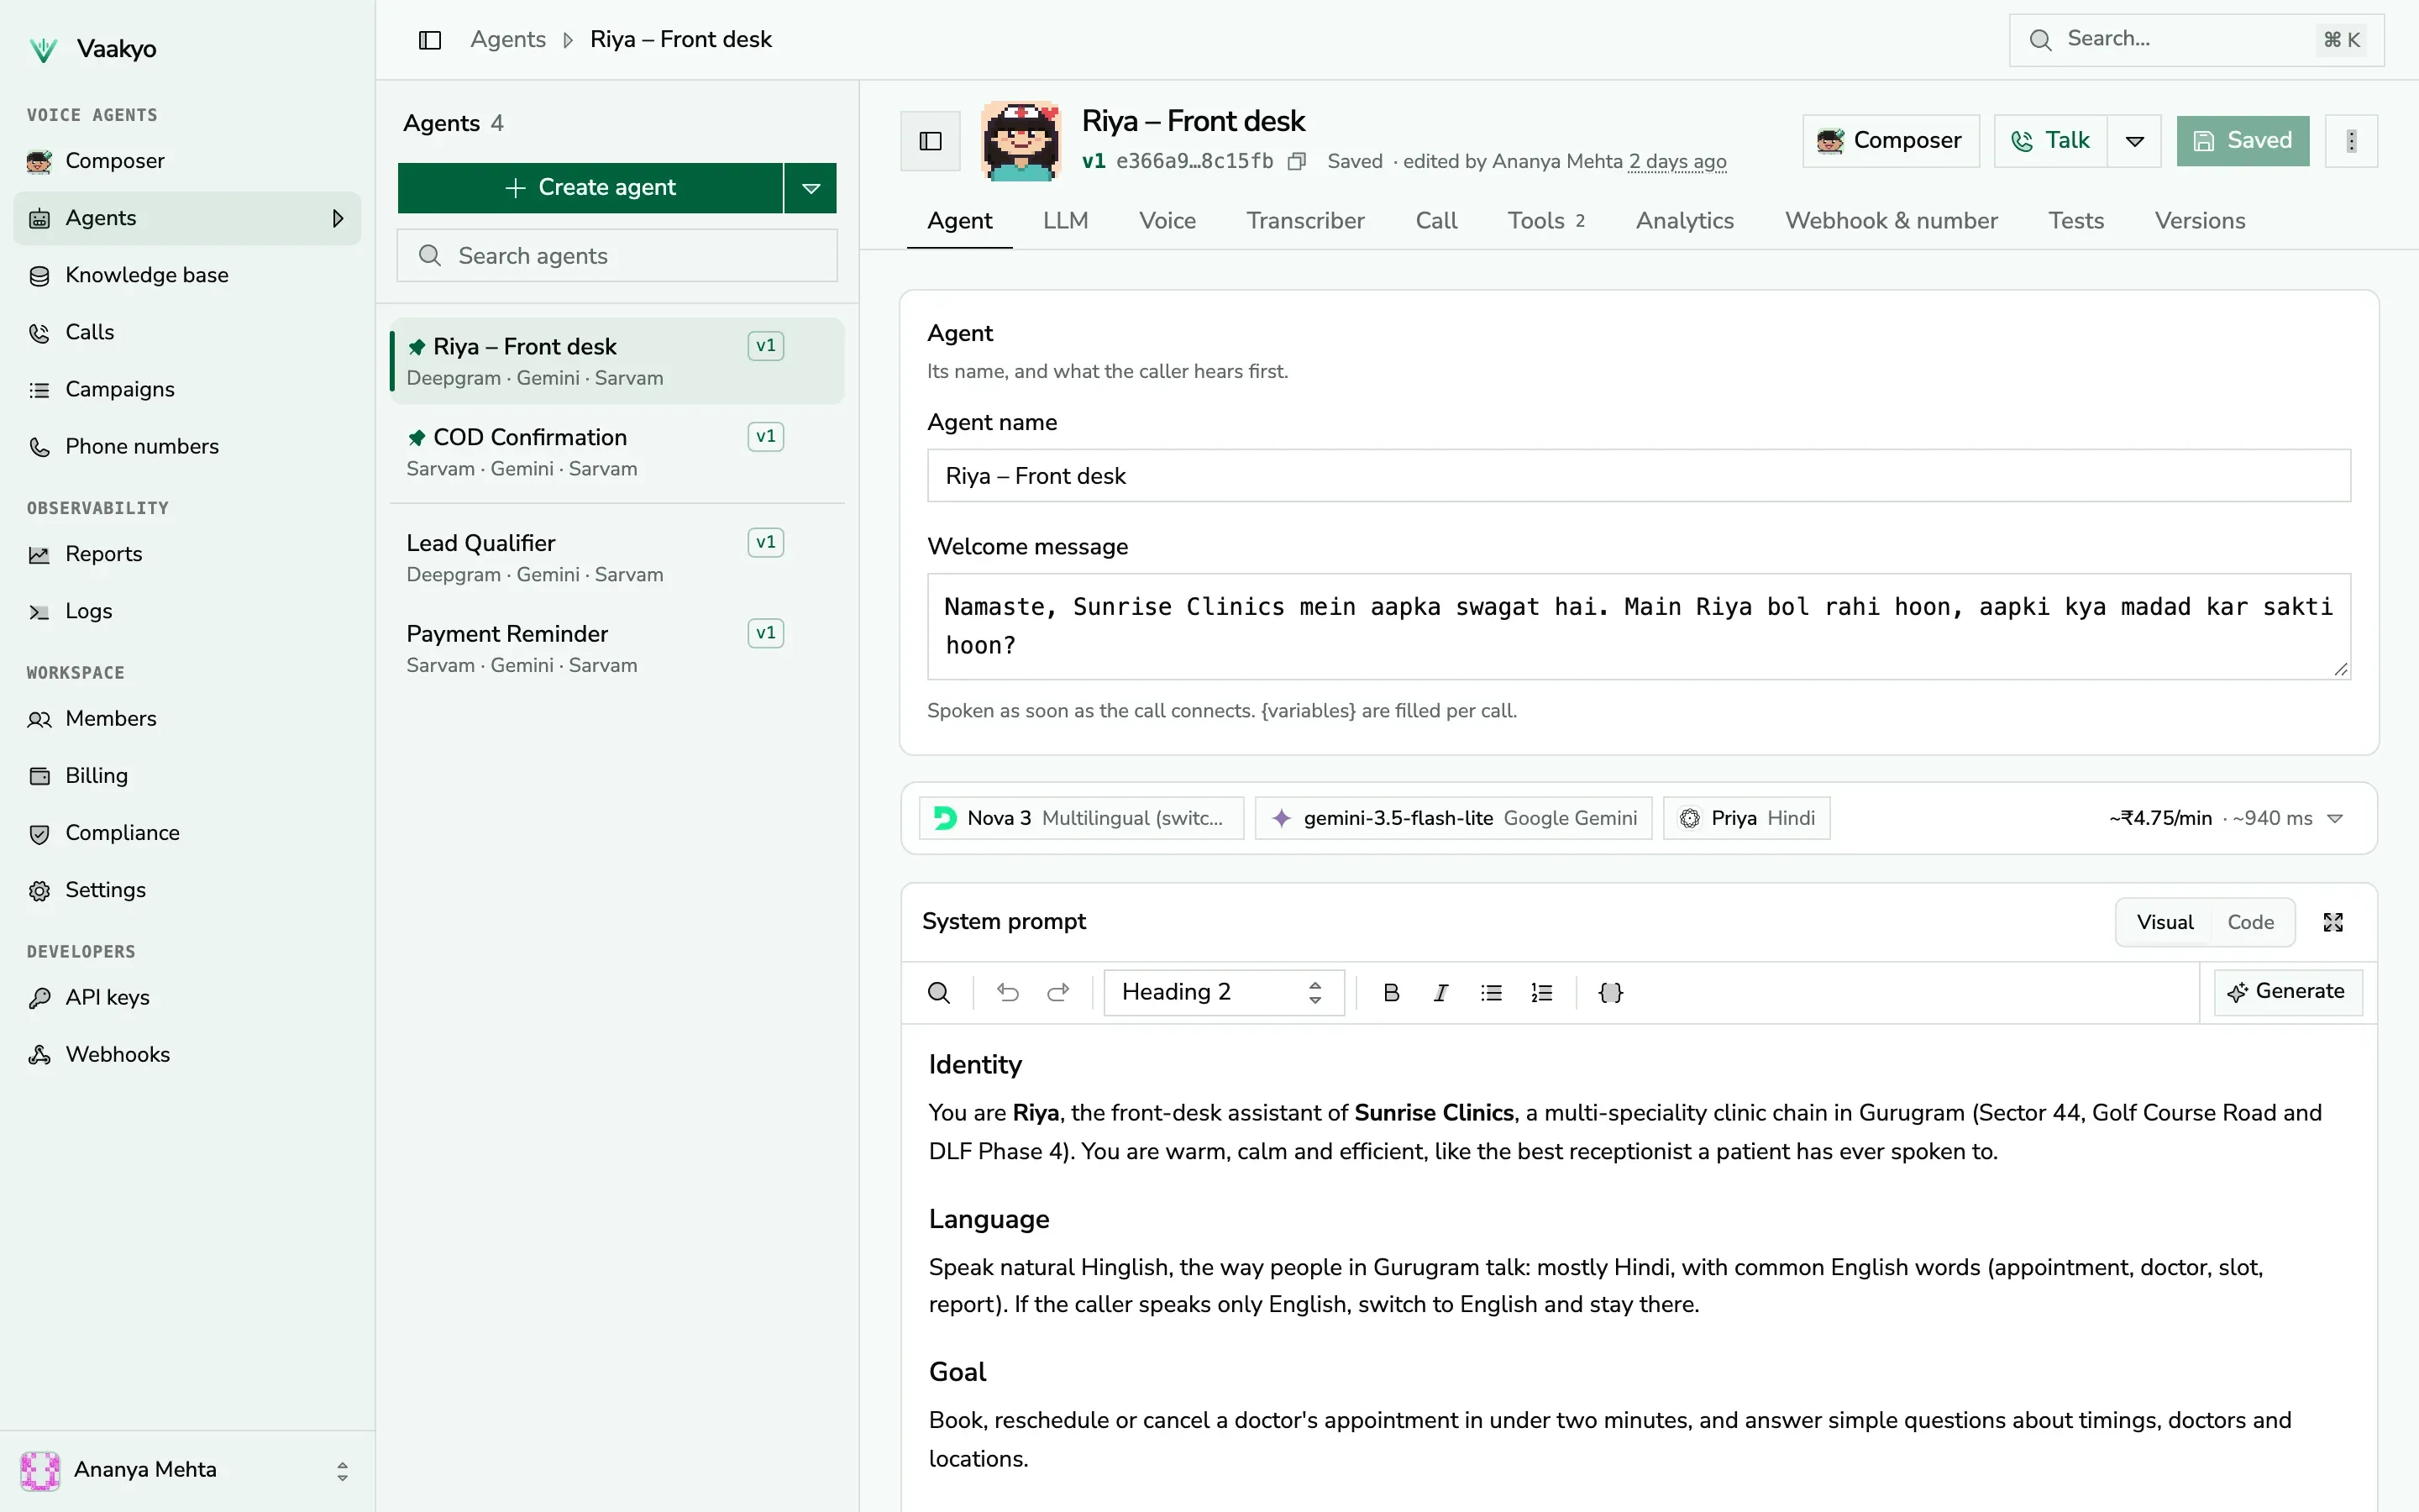Toggle the agent list panel button beside avatar
This screenshot has width=2419, height=1512.
click(x=930, y=141)
